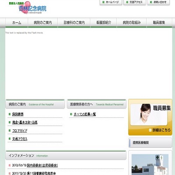Click green bullet icon beside お問い合わせ
The image size is (175, 175).
(x=151, y=2)
